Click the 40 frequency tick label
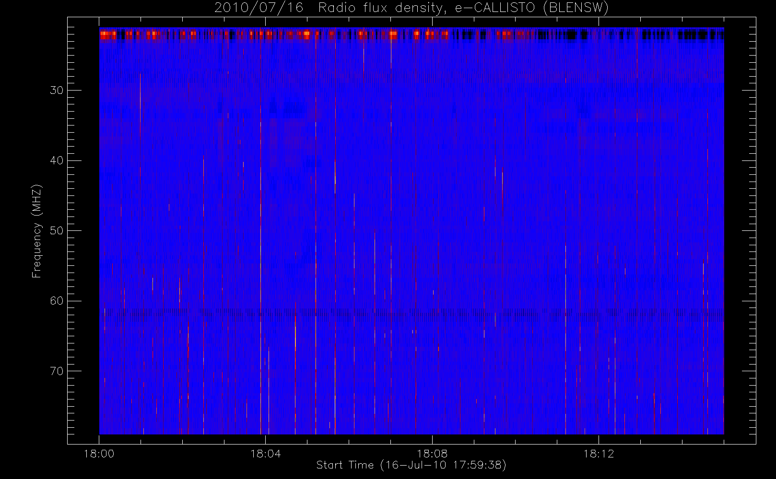This screenshot has width=776, height=479. 56,160
